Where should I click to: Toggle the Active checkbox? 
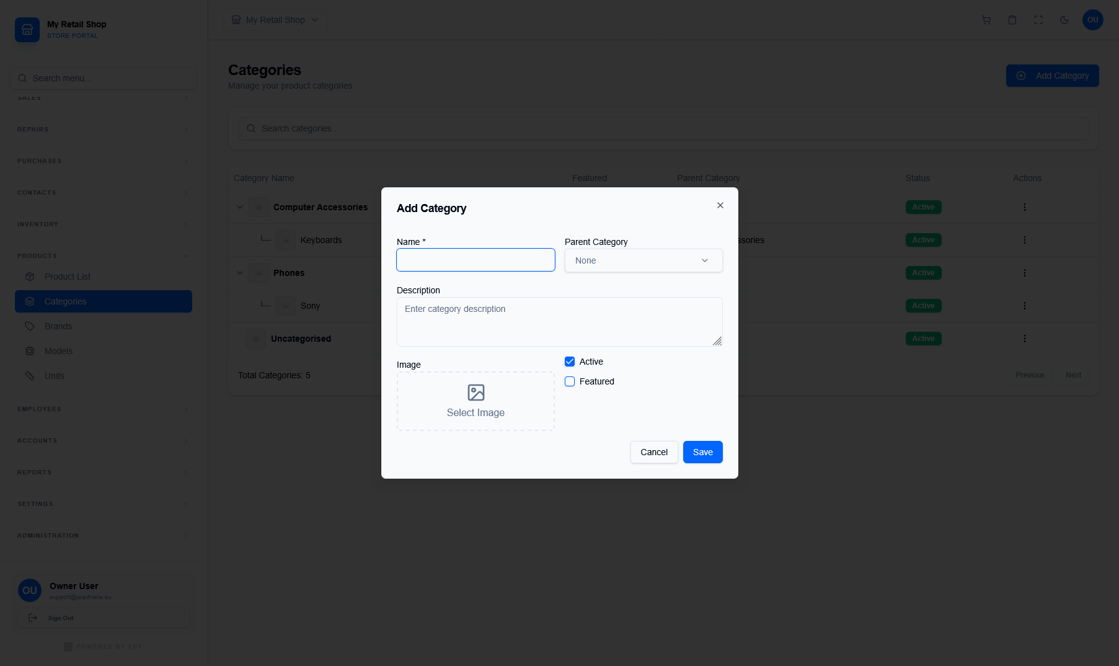point(570,362)
